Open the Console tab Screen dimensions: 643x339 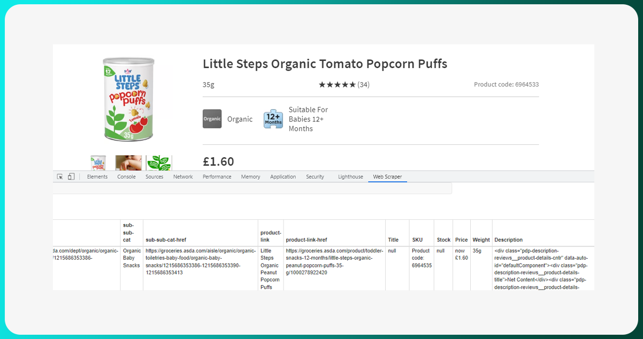[126, 176]
